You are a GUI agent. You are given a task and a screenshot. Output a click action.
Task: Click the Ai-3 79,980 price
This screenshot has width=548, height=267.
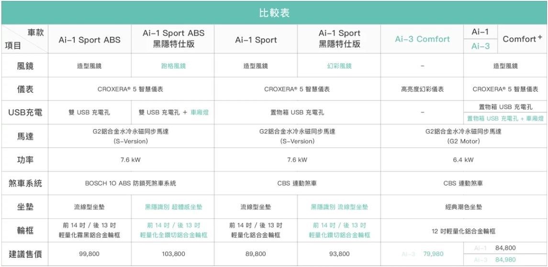433,254
